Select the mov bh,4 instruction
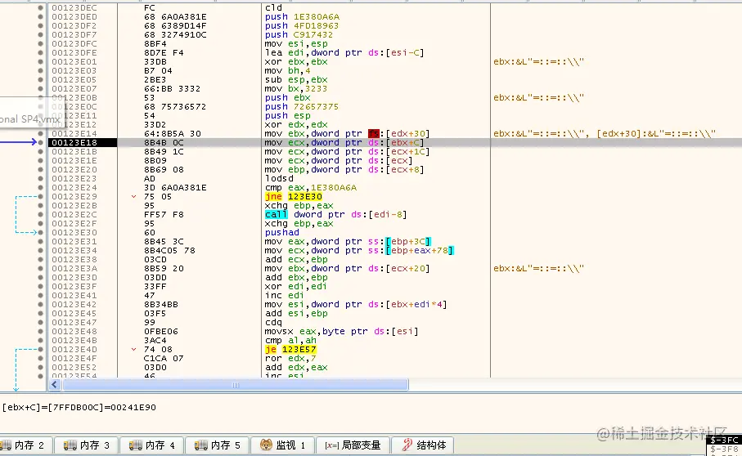The image size is (742, 456). click(290, 71)
